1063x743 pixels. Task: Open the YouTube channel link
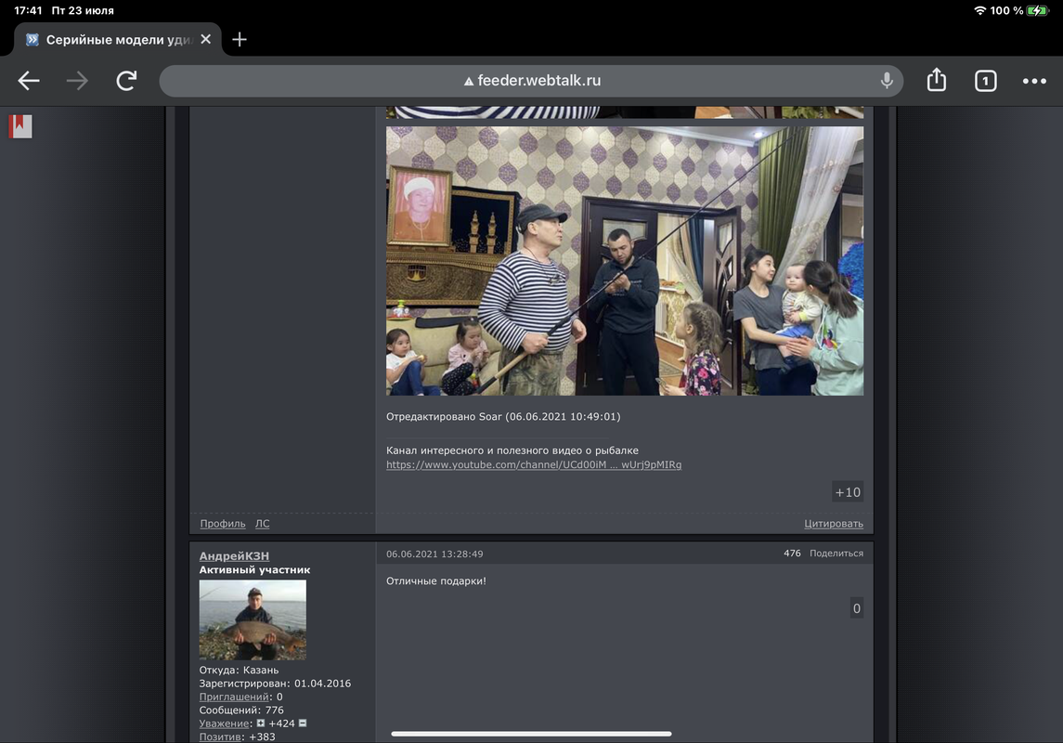tap(534, 464)
